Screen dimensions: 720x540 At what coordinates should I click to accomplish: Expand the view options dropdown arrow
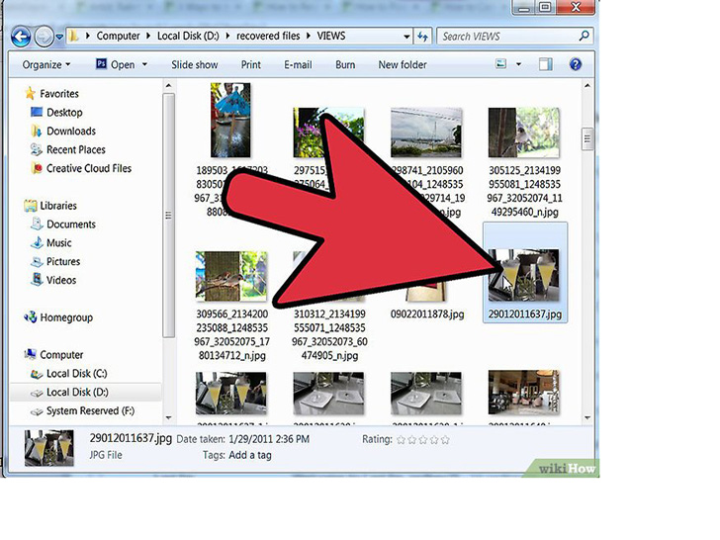519,64
